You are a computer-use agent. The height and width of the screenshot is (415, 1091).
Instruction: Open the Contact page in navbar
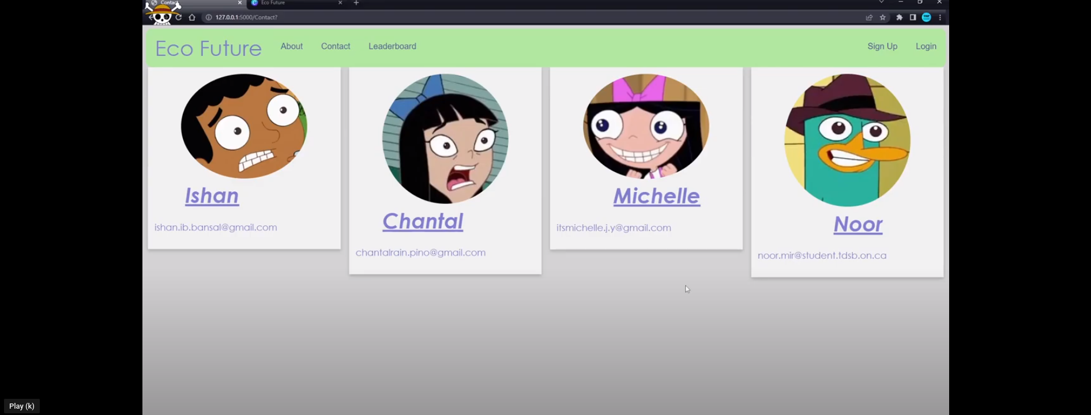336,46
